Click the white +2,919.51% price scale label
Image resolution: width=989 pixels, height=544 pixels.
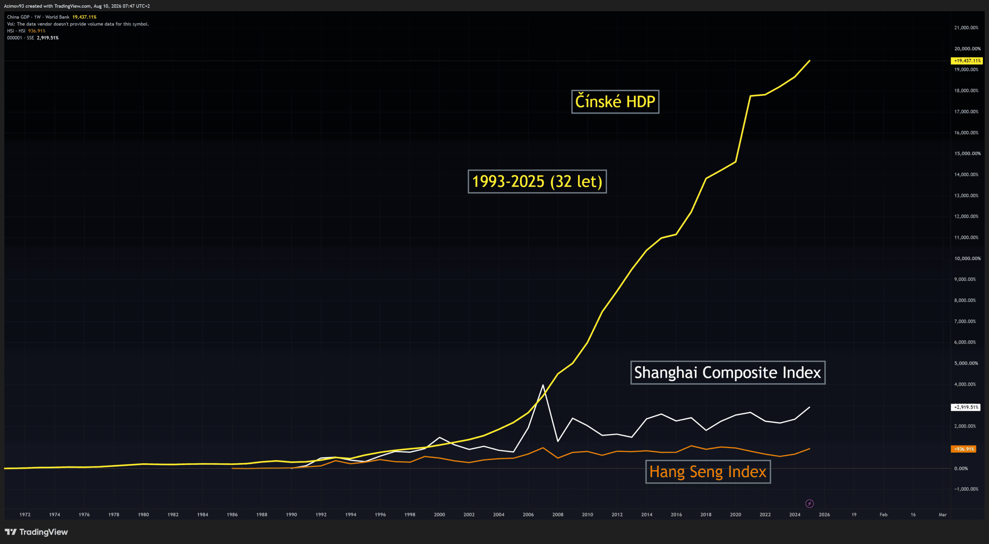tap(965, 407)
